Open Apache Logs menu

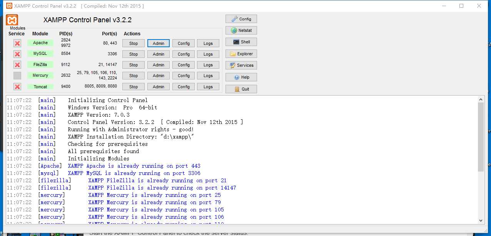208,43
